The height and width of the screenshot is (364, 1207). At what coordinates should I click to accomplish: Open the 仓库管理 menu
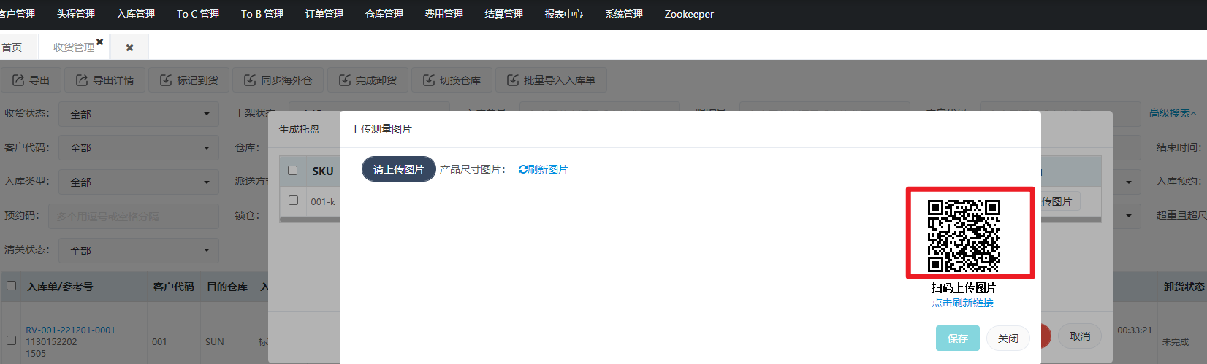click(384, 14)
